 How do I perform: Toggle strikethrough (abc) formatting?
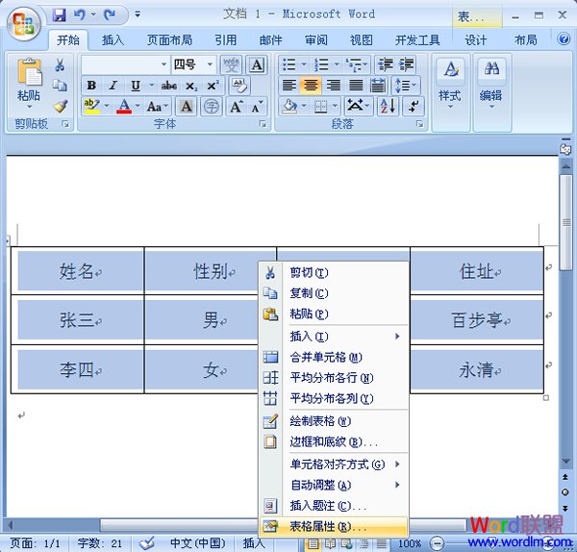point(169,86)
